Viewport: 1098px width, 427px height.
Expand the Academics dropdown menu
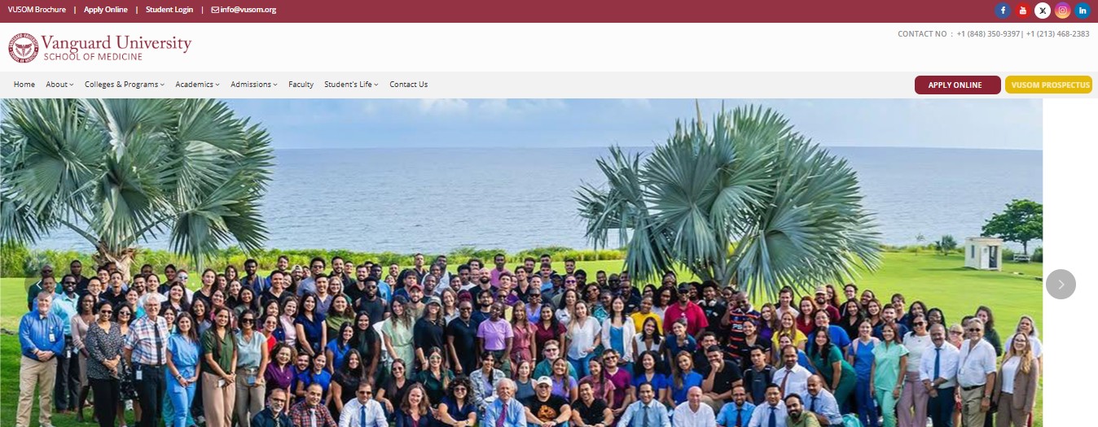click(x=197, y=85)
